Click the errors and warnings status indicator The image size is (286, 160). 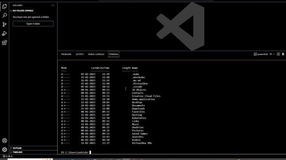[8, 156]
